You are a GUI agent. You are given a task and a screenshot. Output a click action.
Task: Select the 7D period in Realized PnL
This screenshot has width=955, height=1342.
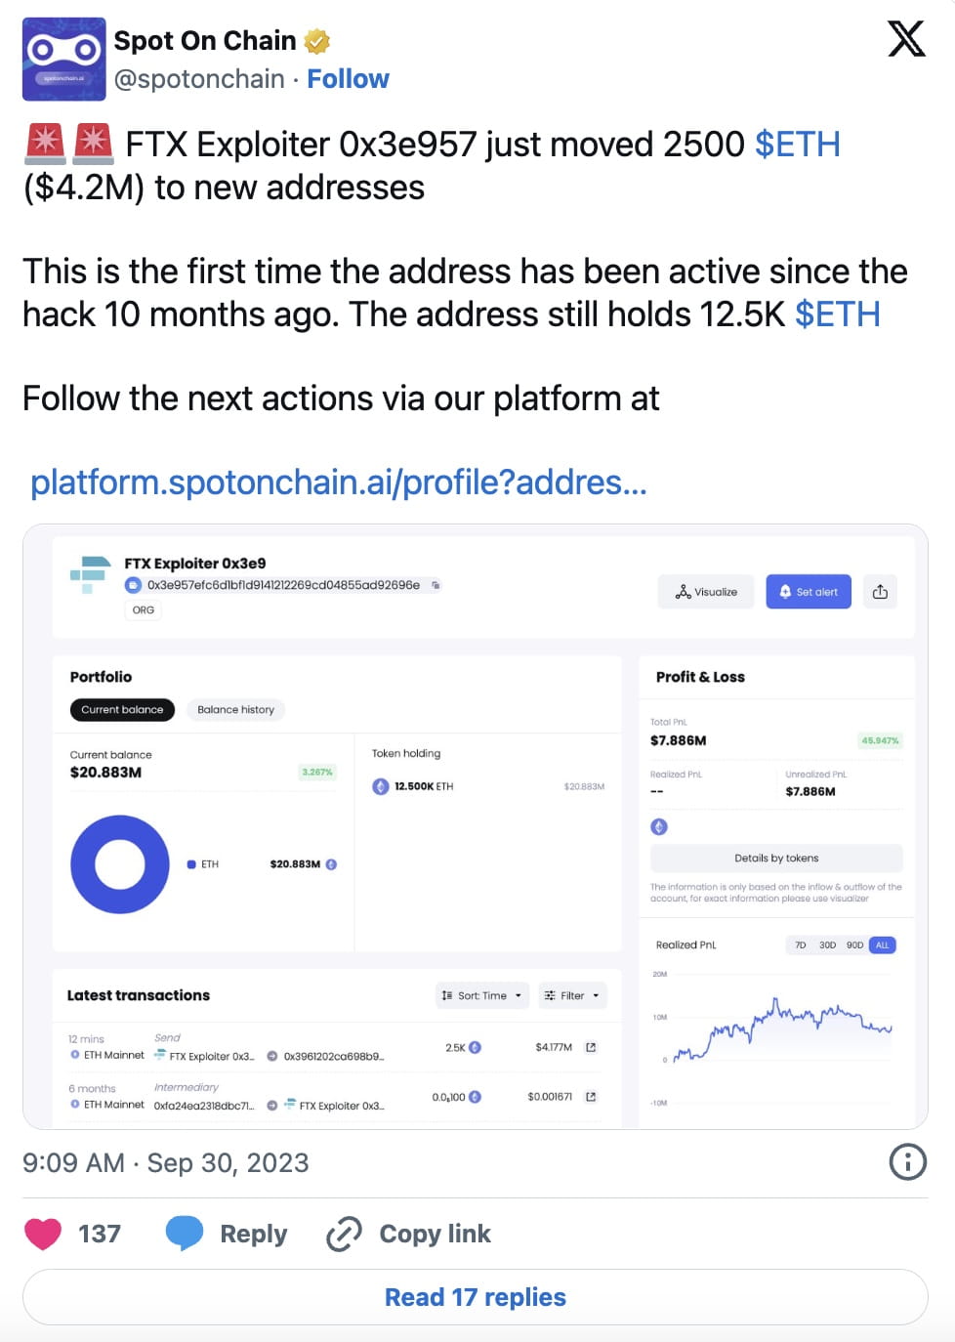point(800,944)
